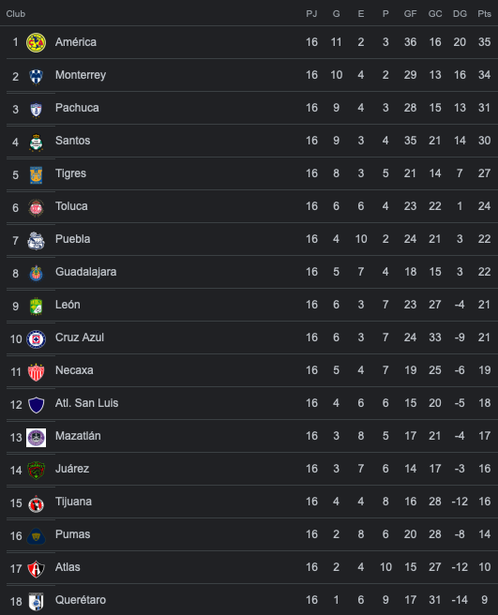Click the Santos club crest
The image size is (498, 615).
36,142
